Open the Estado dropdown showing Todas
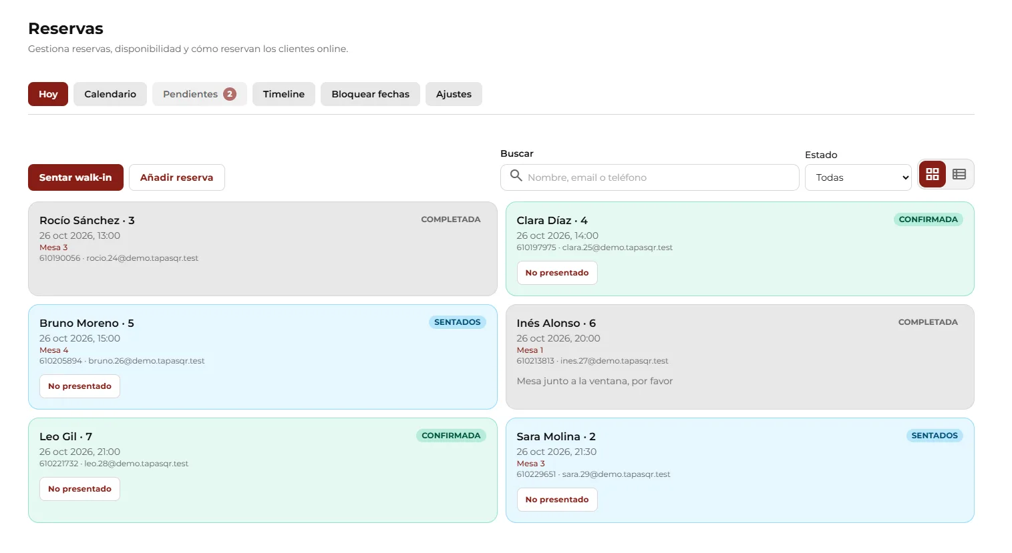 (858, 177)
